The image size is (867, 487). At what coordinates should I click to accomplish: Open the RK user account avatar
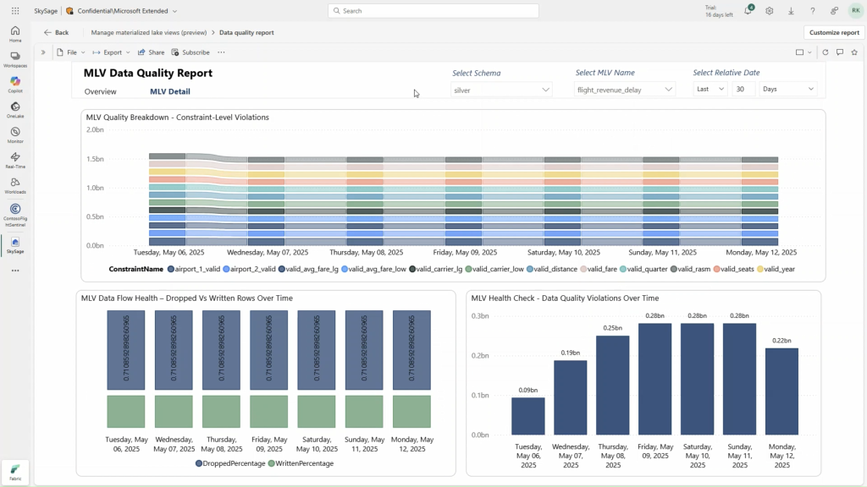(855, 10)
